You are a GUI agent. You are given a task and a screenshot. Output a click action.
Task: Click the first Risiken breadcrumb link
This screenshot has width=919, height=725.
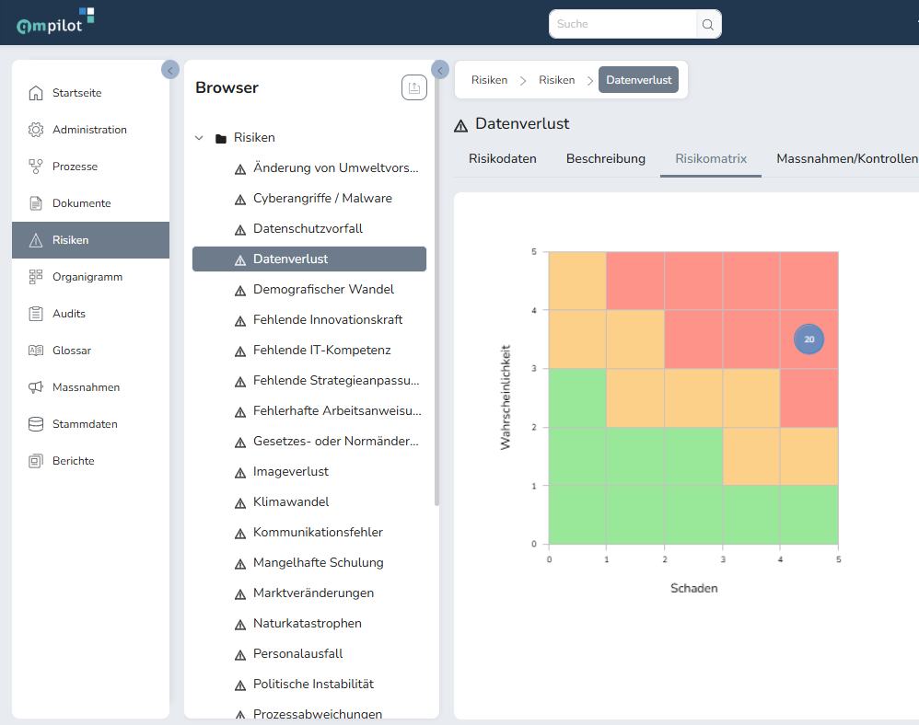[489, 80]
